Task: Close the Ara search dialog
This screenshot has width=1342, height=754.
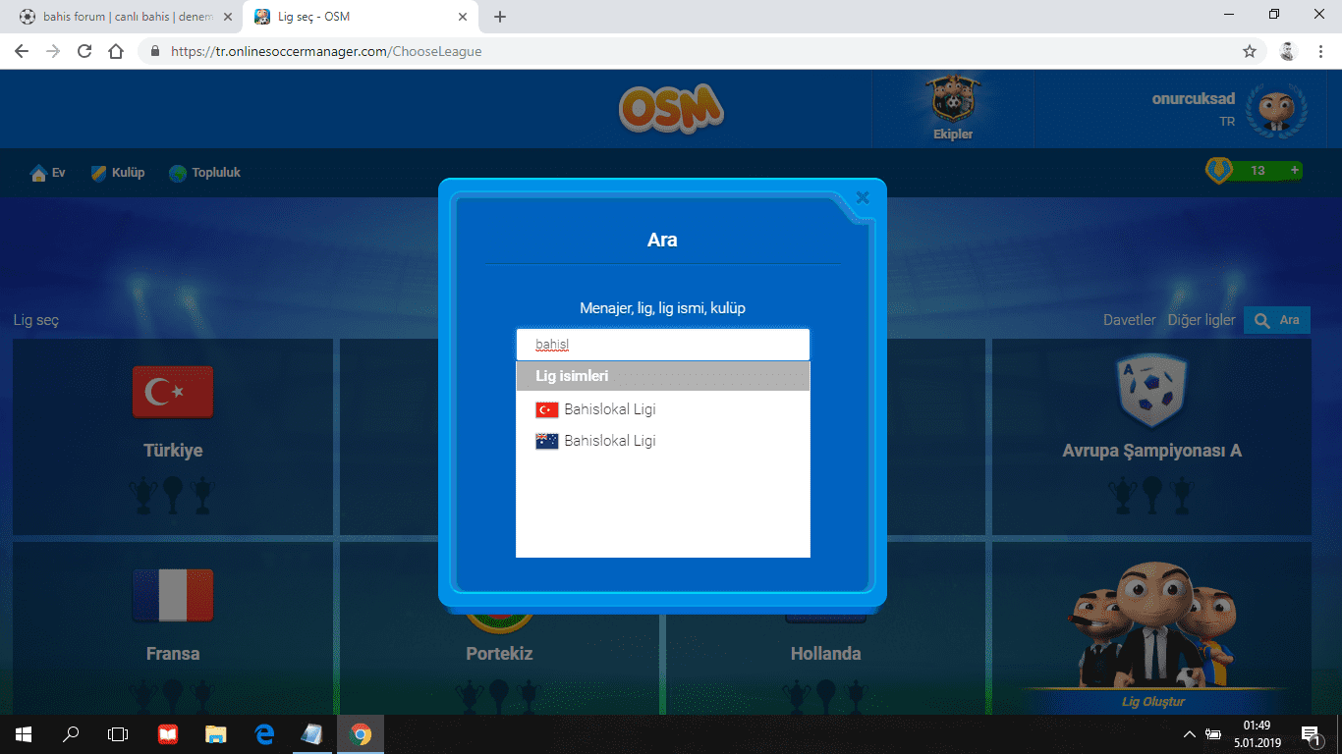Action: (x=863, y=197)
